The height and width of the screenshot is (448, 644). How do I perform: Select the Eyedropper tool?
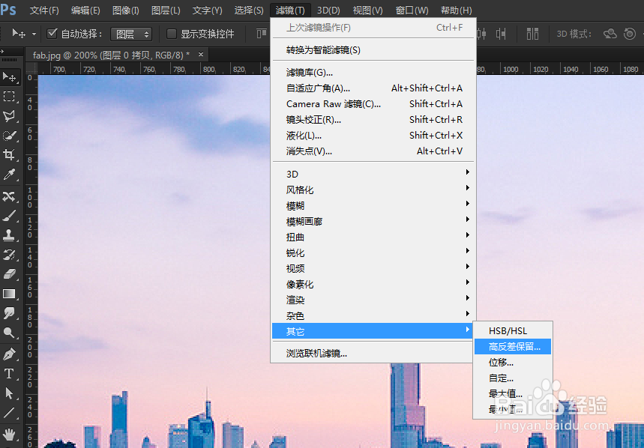9,175
